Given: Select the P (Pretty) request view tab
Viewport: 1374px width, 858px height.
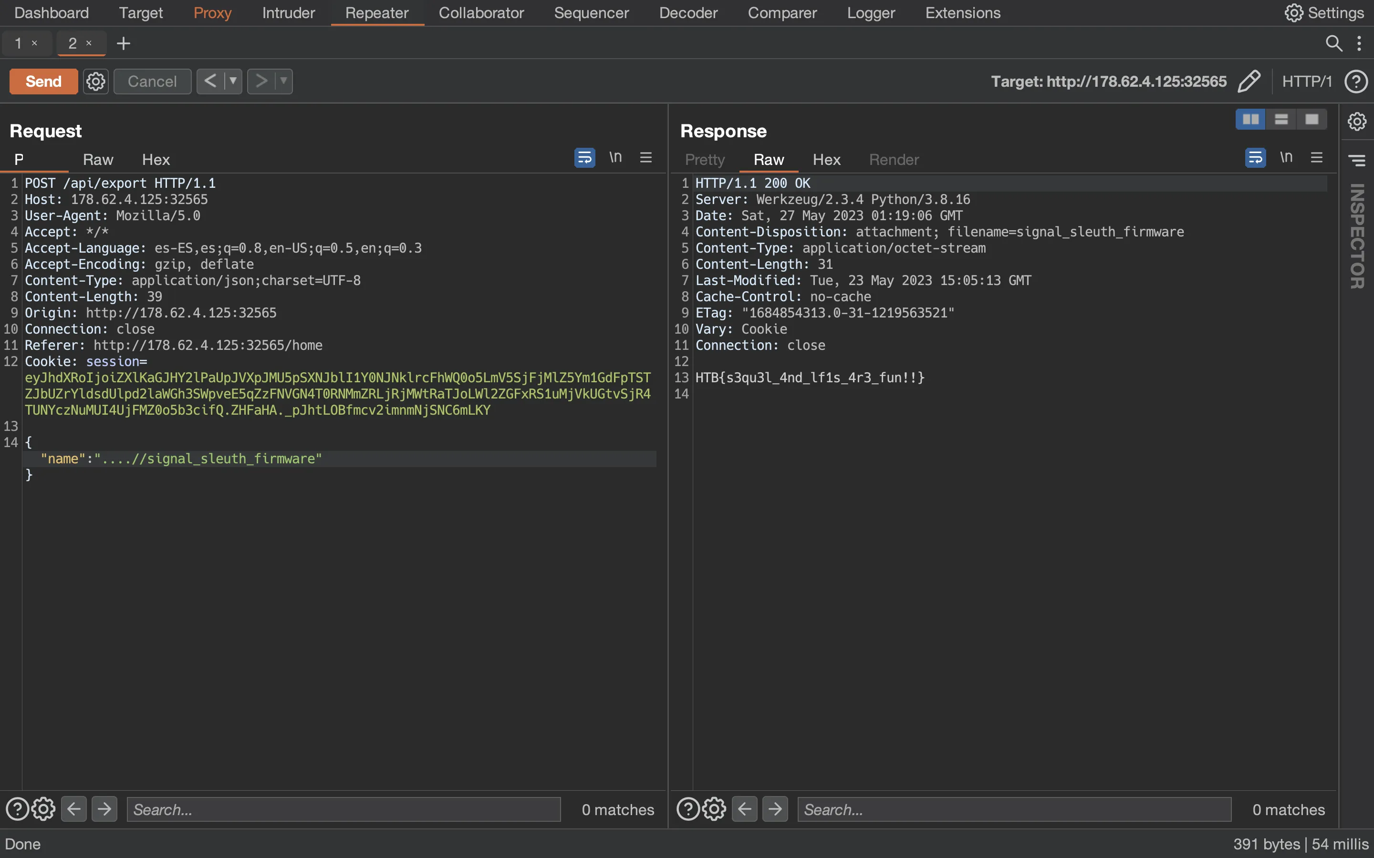Looking at the screenshot, I should pyautogui.click(x=19, y=160).
